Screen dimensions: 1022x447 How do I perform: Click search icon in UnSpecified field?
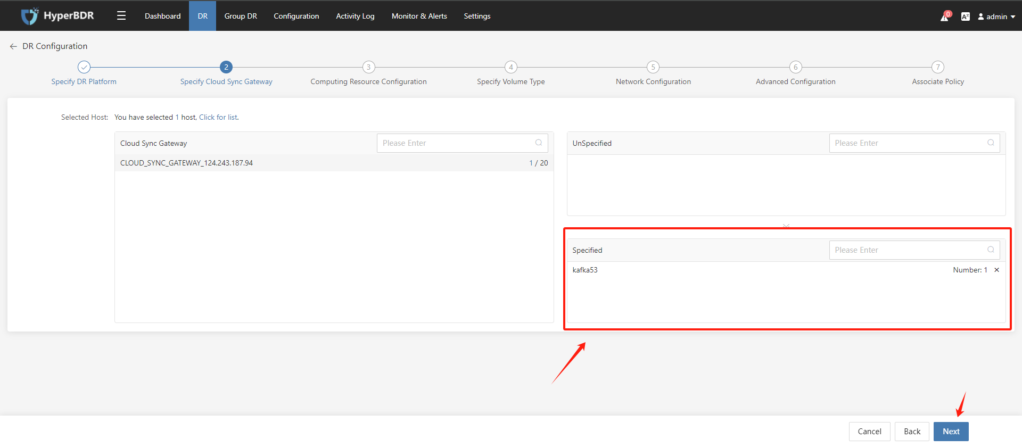click(991, 143)
